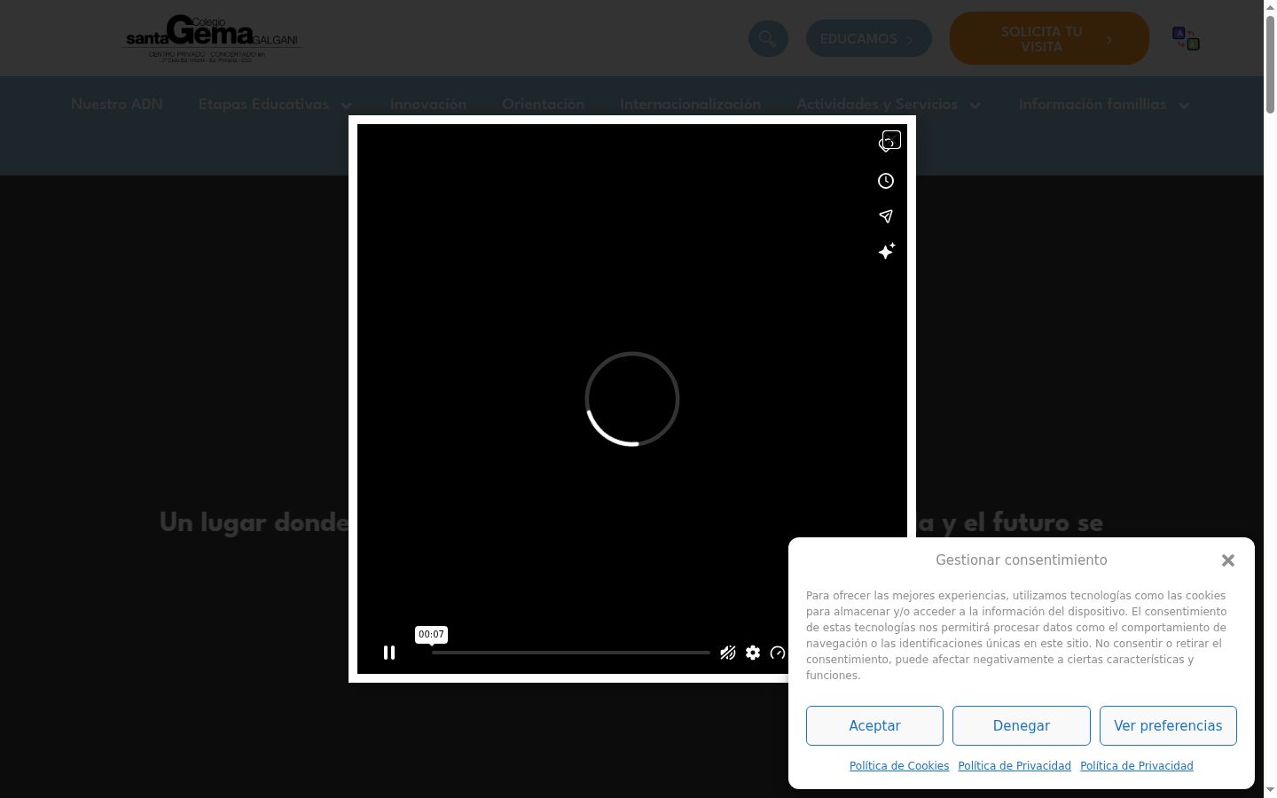Image resolution: width=1277 pixels, height=798 pixels.
Task: Click the EDUCAMOS button
Action: point(868,39)
